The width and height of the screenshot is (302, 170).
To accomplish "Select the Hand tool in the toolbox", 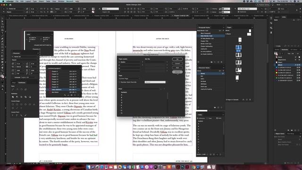I will click(x=2, y=68).
